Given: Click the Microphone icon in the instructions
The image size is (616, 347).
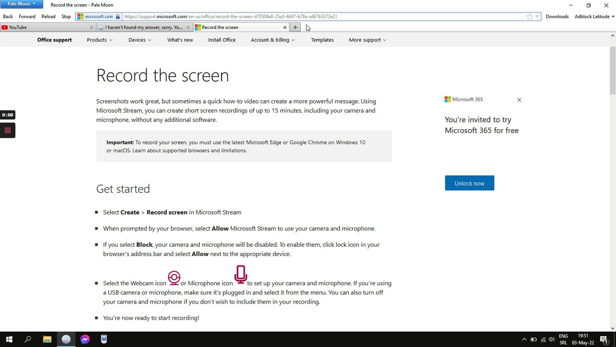Looking at the screenshot, I should 241,274.
